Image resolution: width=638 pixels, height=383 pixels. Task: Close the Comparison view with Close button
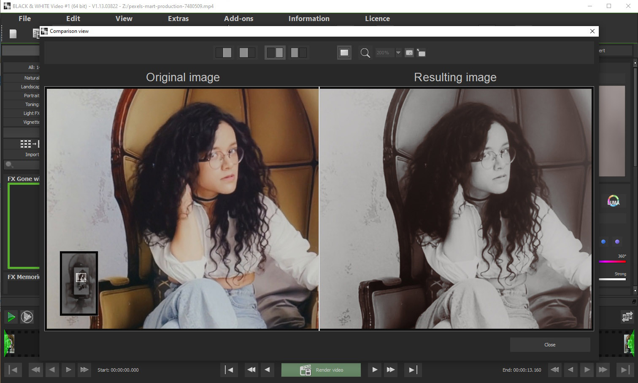pyautogui.click(x=549, y=345)
